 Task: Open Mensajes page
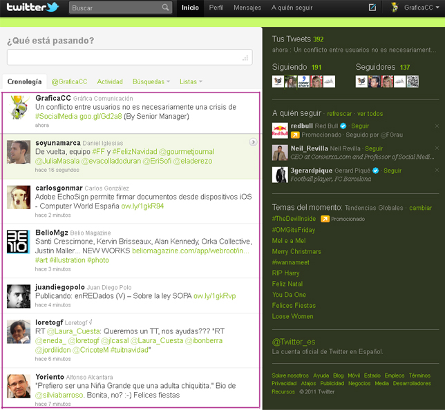(x=247, y=8)
